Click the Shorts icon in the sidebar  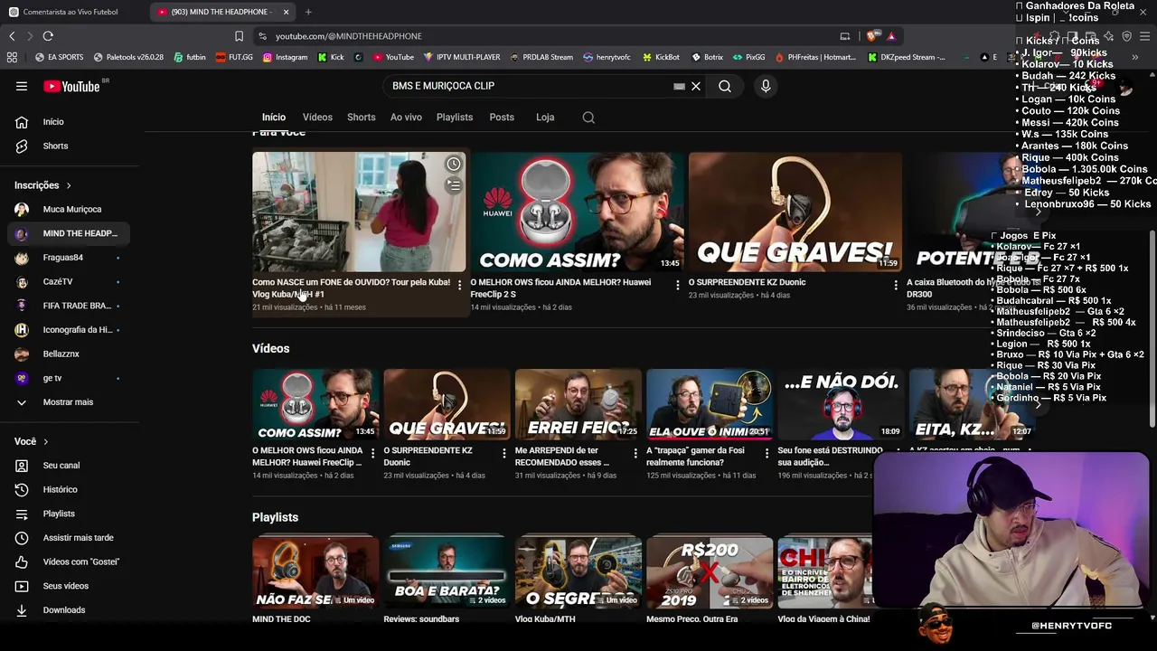pyautogui.click(x=22, y=146)
